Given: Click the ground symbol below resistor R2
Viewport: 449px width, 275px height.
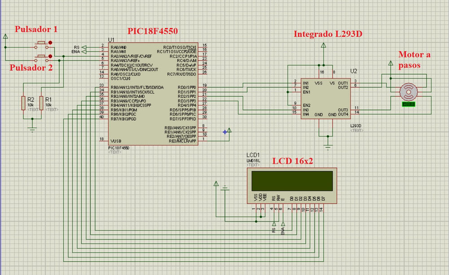Looking at the screenshot, I should pyautogui.click(x=31, y=129).
